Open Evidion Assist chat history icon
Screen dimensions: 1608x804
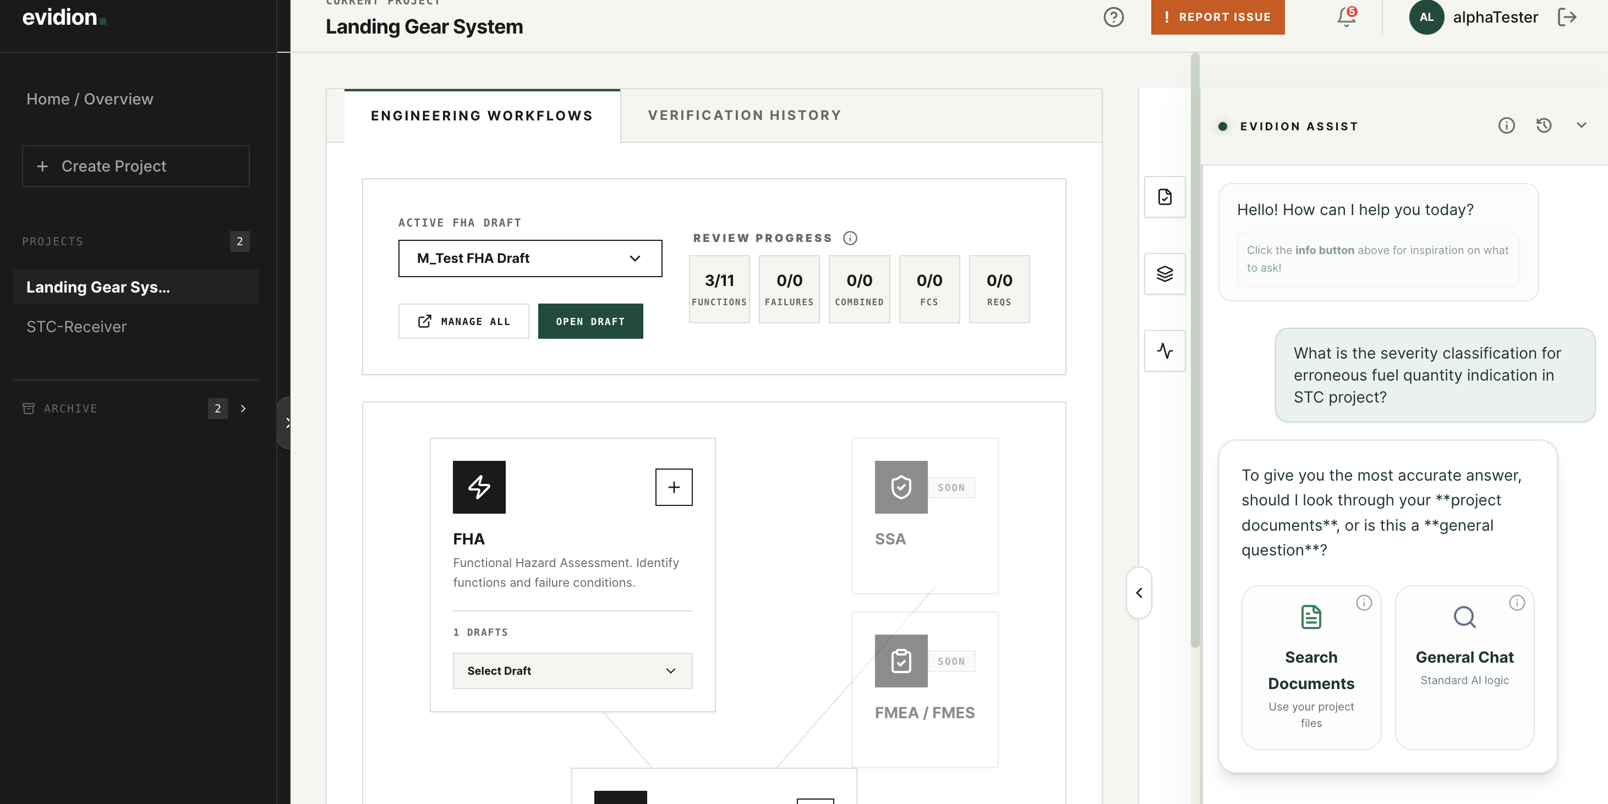(x=1544, y=125)
